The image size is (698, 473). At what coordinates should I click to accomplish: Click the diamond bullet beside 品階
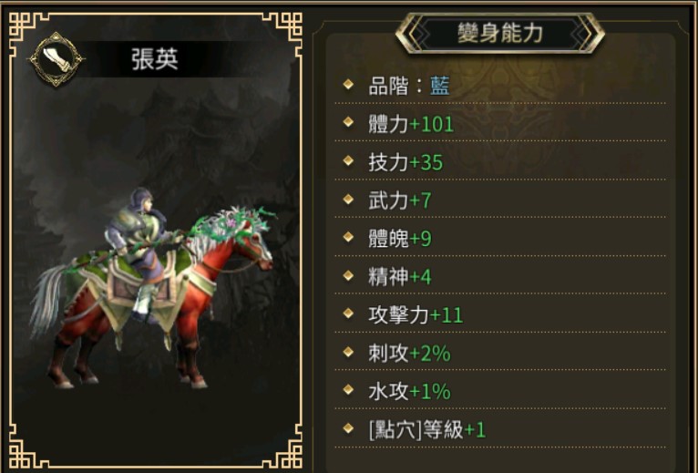pos(349,84)
